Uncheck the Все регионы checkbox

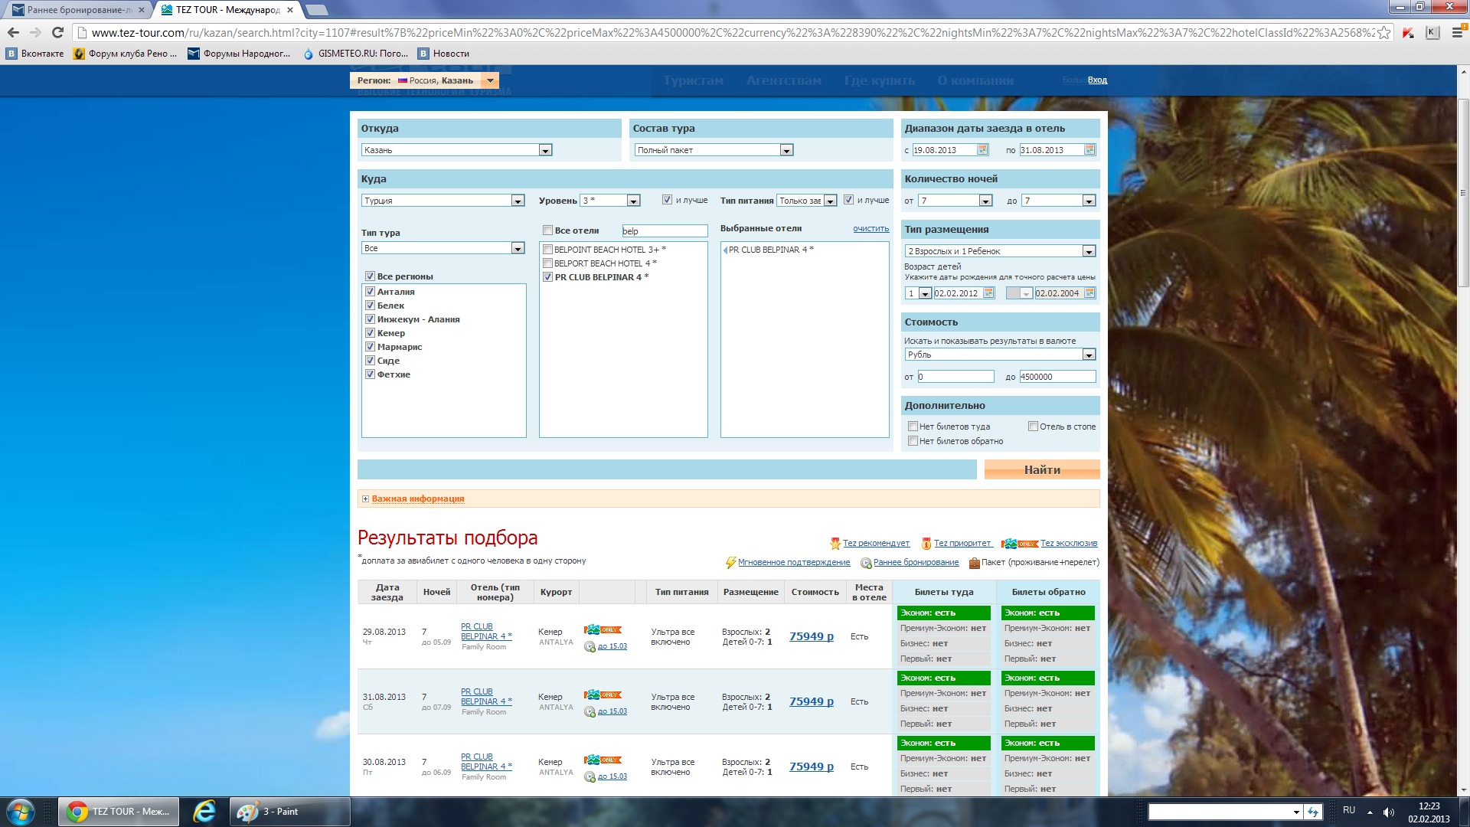(x=370, y=276)
